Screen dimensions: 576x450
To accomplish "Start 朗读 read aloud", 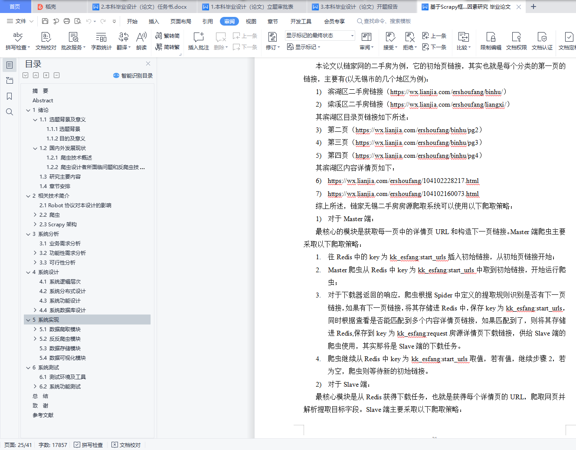I will coord(141,41).
